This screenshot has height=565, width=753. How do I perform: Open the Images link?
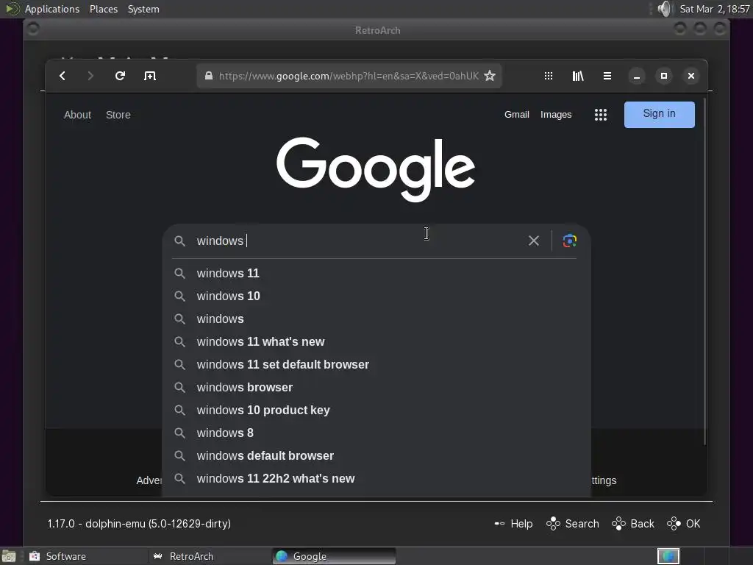[556, 114]
